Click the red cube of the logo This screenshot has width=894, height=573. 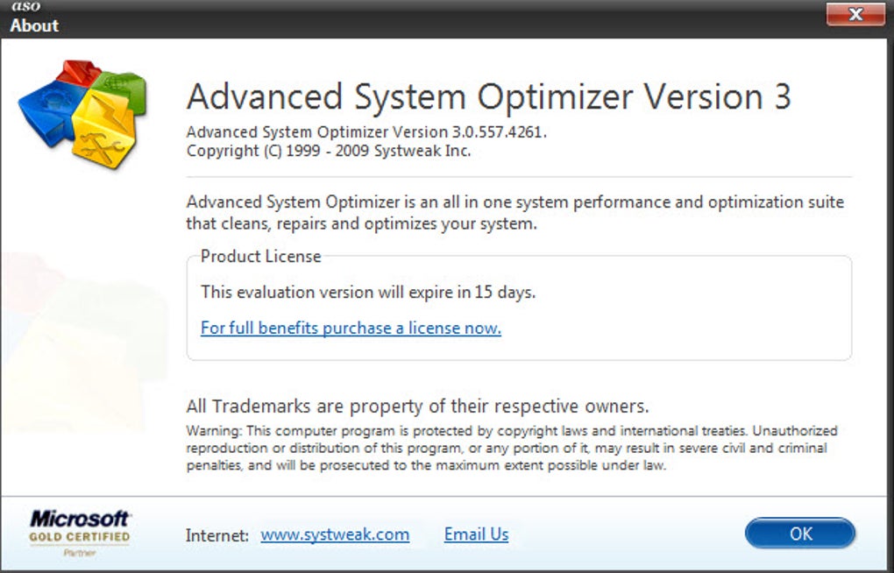pyautogui.click(x=79, y=73)
